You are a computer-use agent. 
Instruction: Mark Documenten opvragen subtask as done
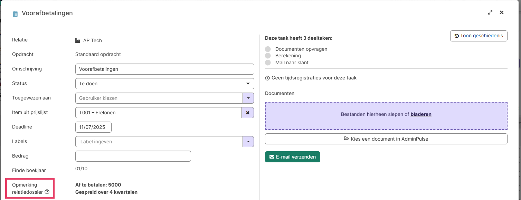coord(268,49)
